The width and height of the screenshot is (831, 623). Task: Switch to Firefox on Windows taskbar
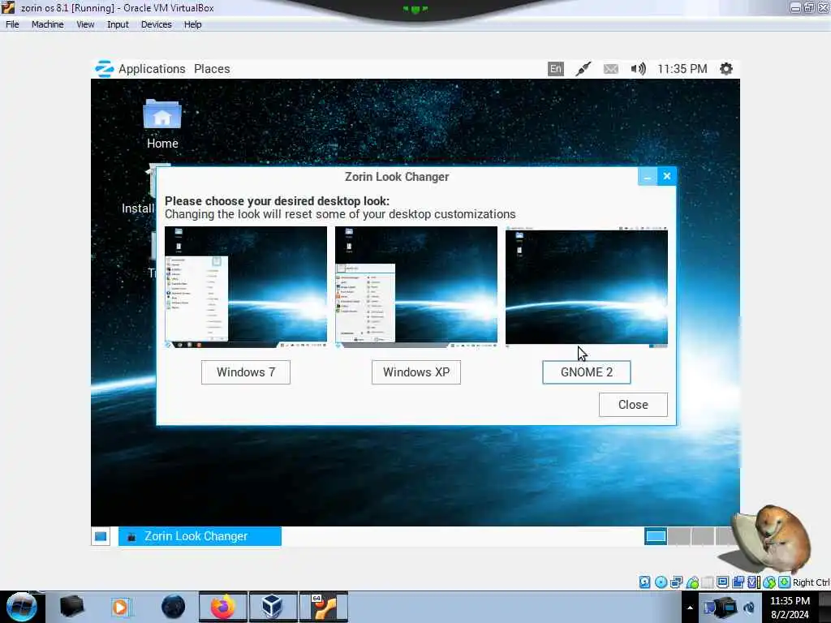coord(223,607)
